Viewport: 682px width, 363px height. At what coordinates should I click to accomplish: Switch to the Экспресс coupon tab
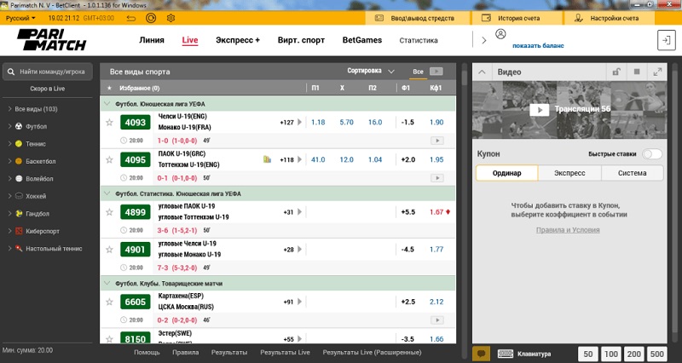[x=569, y=173]
